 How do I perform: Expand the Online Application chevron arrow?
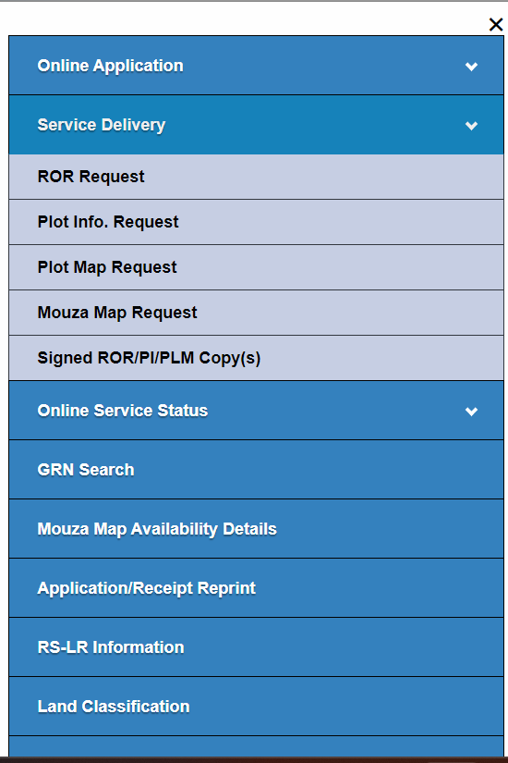pos(471,67)
